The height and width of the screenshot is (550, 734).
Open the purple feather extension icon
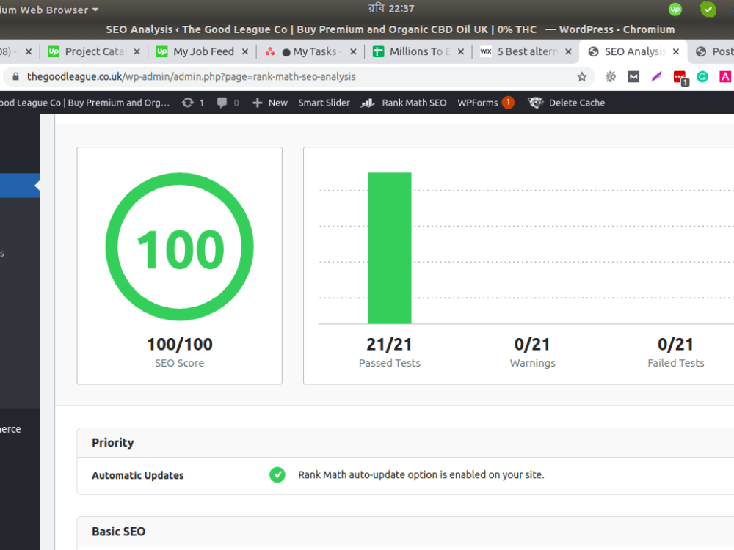(656, 77)
